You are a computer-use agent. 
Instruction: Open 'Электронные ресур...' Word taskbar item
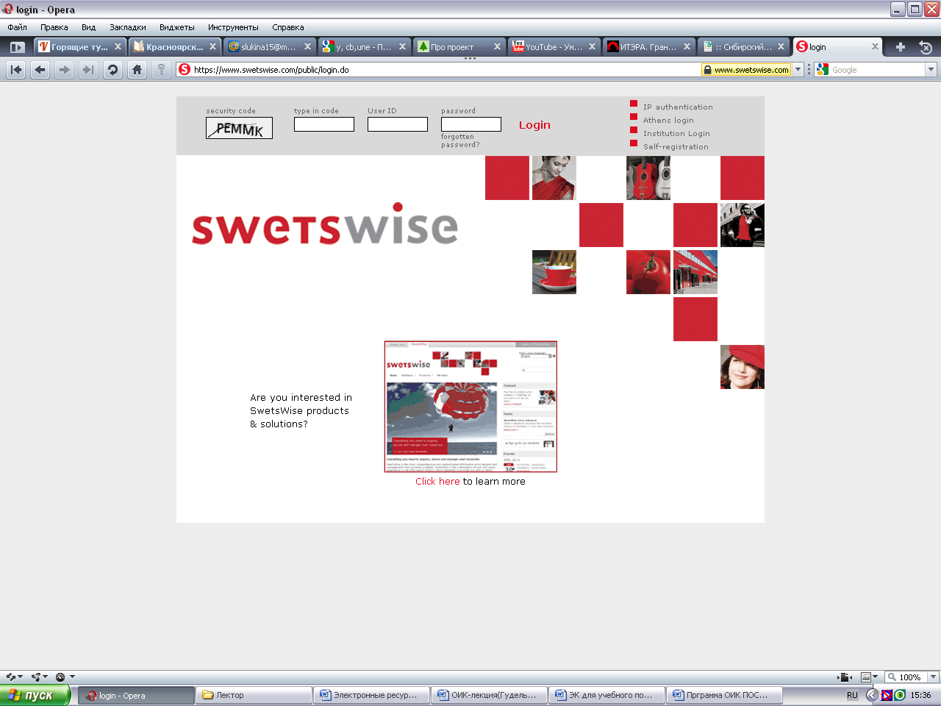click(x=371, y=695)
